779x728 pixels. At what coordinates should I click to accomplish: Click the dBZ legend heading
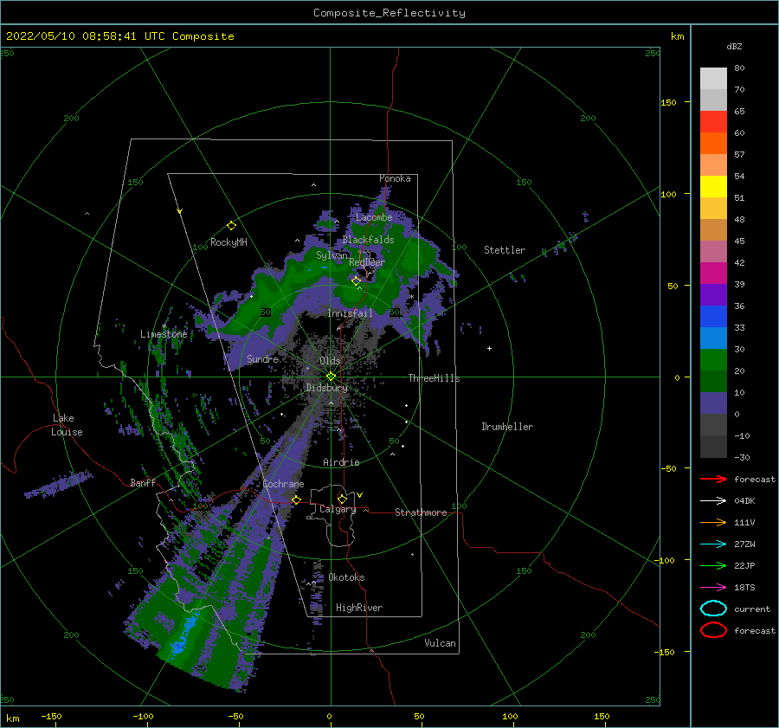pyautogui.click(x=734, y=46)
